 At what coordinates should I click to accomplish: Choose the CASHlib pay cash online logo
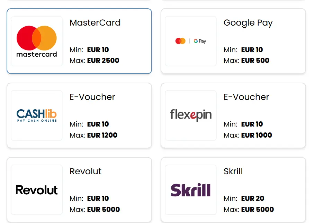tap(37, 115)
